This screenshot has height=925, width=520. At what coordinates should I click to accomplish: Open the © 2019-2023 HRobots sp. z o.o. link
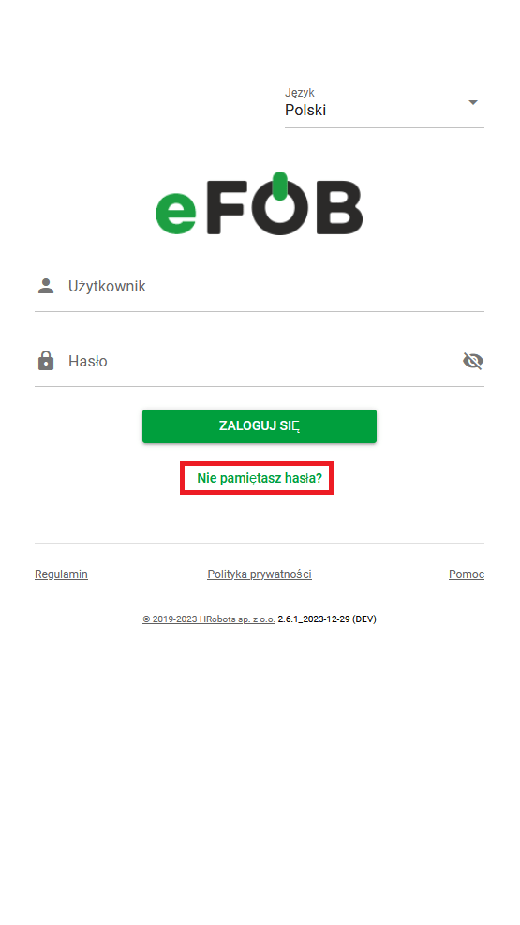(209, 619)
